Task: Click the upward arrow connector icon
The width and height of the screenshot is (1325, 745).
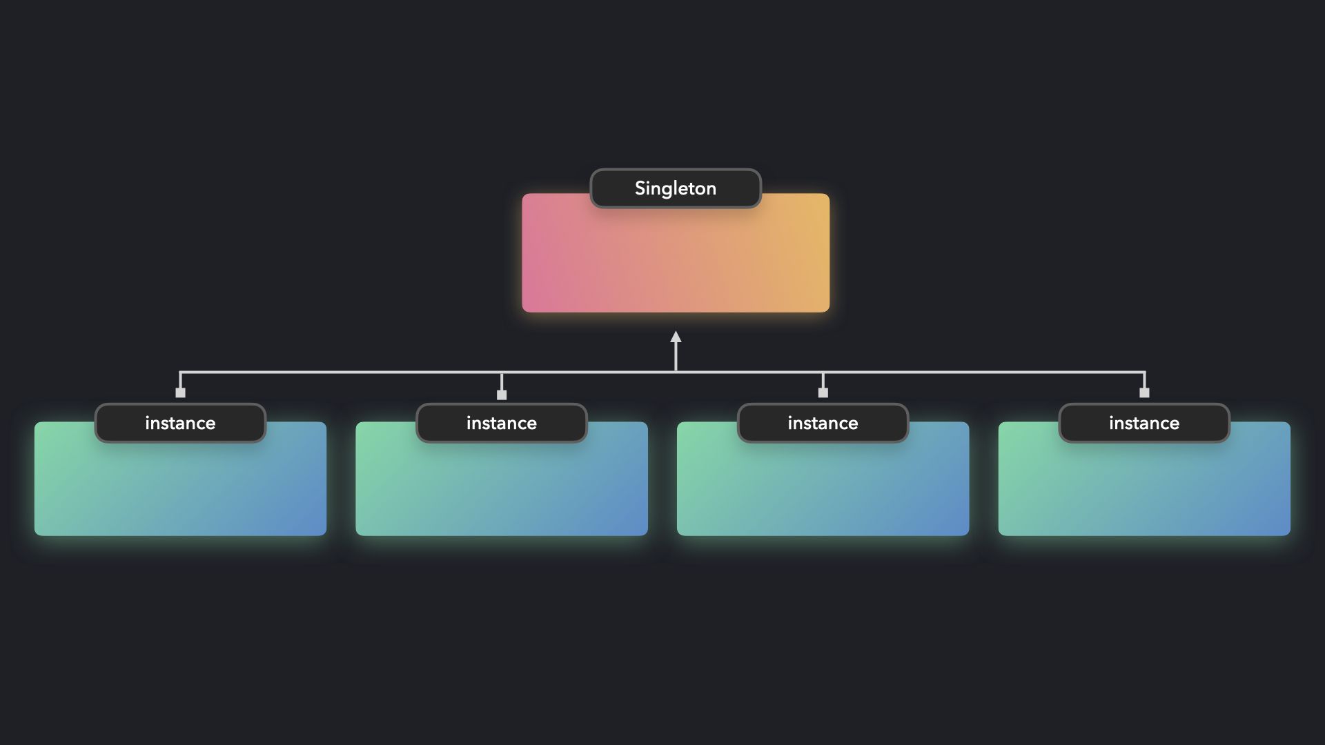Action: pos(675,339)
